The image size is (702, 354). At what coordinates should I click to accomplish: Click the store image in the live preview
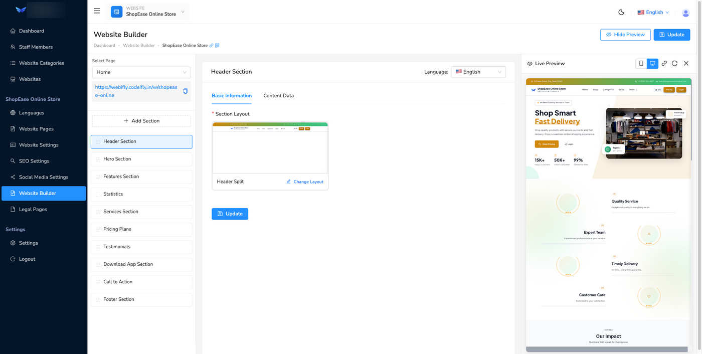(x=644, y=133)
